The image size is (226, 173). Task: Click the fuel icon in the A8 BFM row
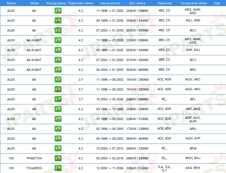pyautogui.click(x=58, y=148)
